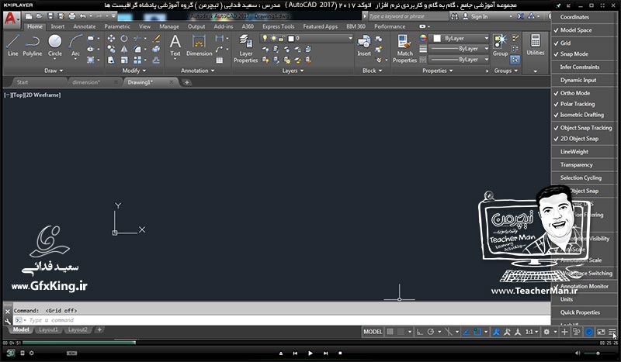This screenshot has width=621, height=362.
Task: Click the Plot printer icon in quick access
Action: point(72,16)
